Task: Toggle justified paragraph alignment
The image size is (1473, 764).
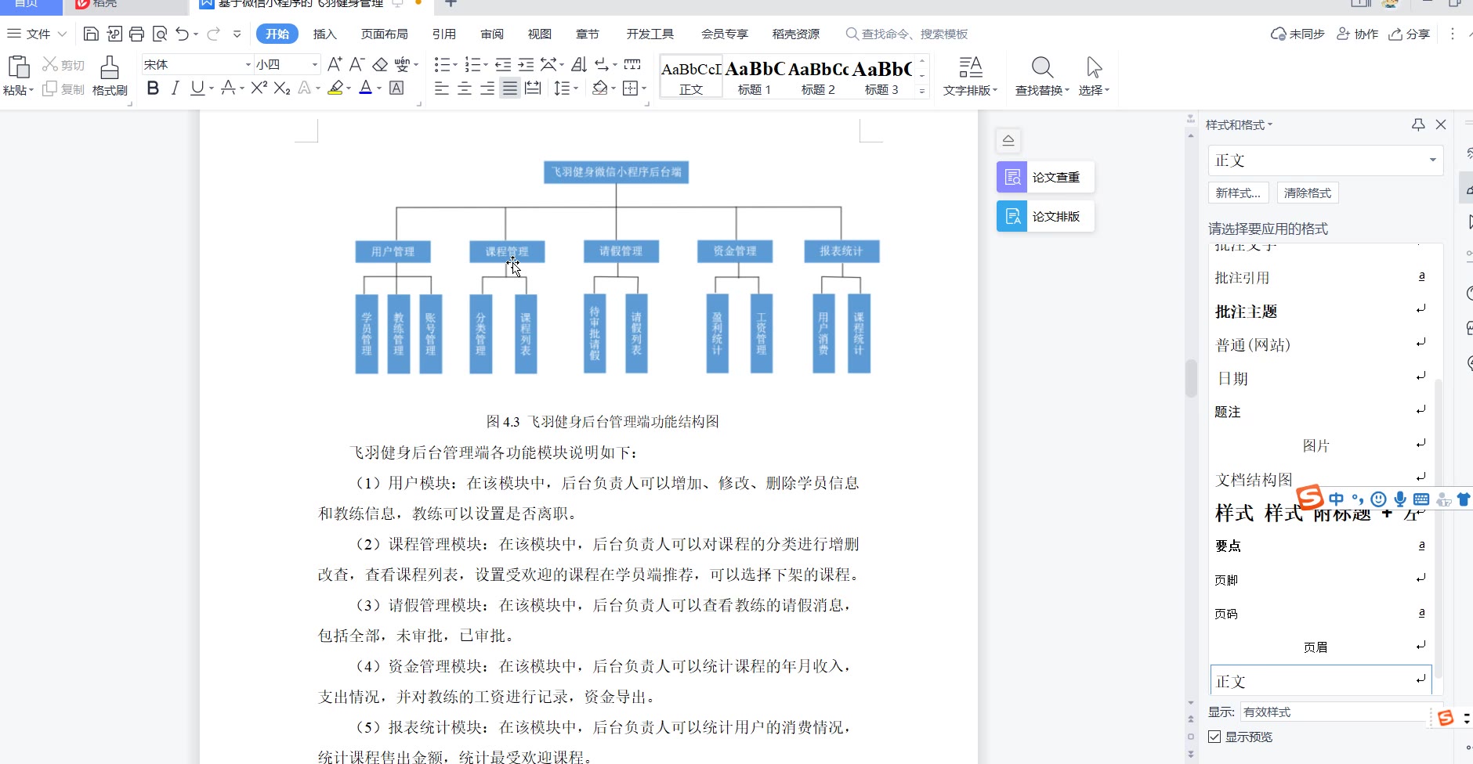Action: (510, 88)
